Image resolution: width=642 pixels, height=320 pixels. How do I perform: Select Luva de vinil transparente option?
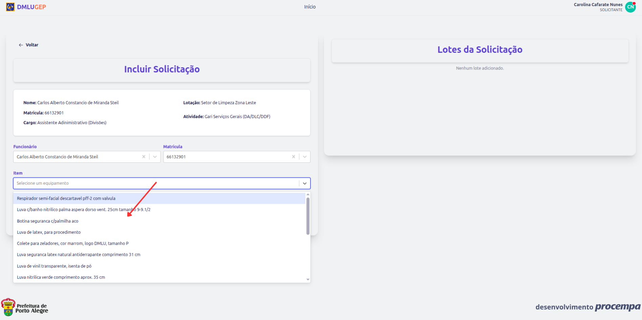pyautogui.click(x=54, y=266)
